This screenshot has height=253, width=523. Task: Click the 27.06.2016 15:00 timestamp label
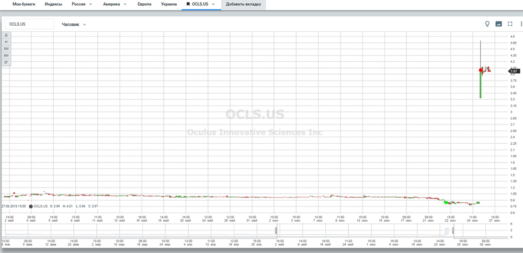pos(14,206)
